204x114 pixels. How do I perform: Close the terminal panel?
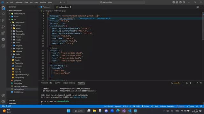201,83
